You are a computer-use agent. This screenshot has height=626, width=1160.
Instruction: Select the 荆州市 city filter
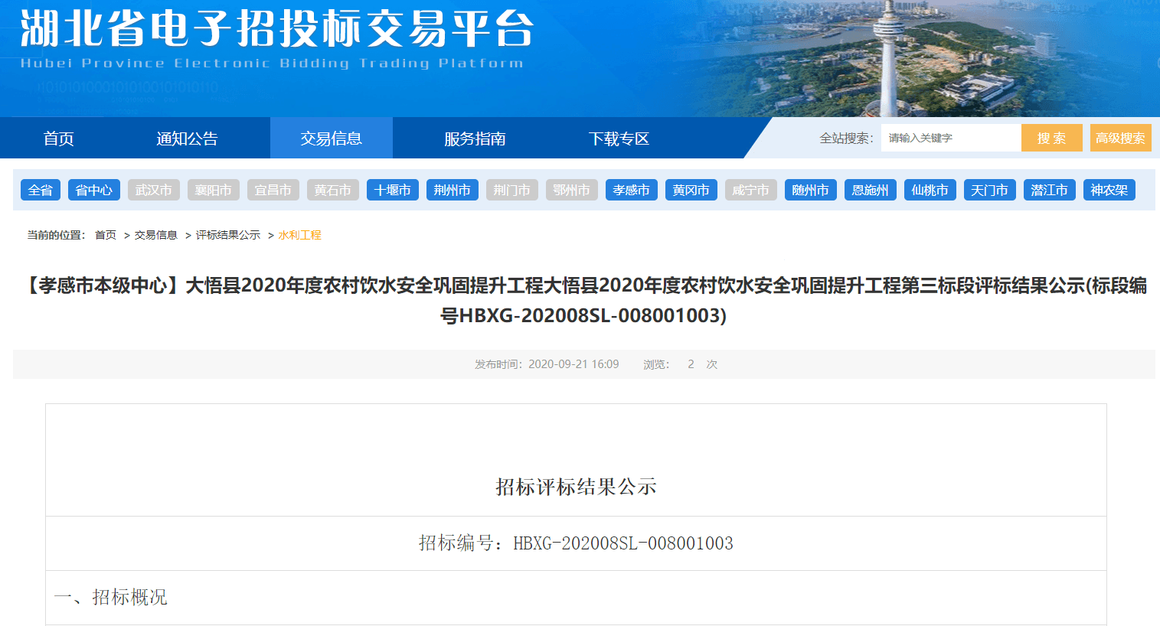(x=453, y=190)
